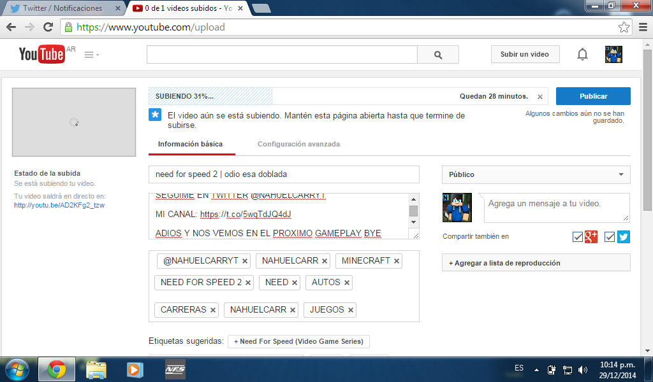The width and height of the screenshot is (653, 382).
Task: Open the Chrome menu icon
Action: click(x=643, y=27)
